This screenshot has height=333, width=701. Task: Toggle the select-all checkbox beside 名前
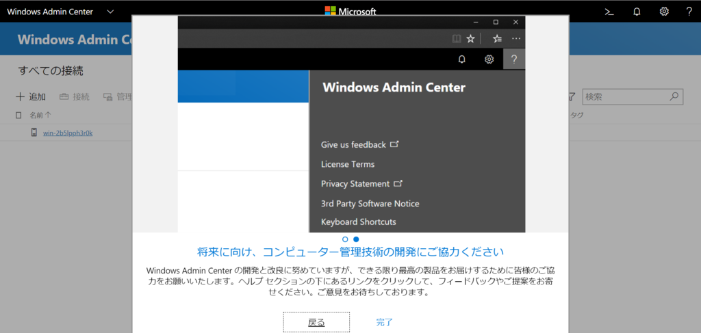[x=18, y=116]
